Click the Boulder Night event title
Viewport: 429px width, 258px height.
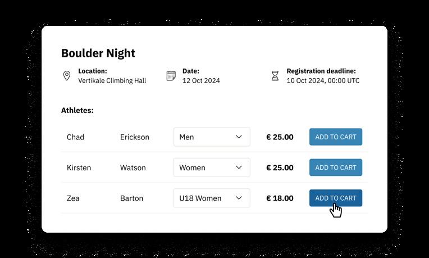(98, 53)
